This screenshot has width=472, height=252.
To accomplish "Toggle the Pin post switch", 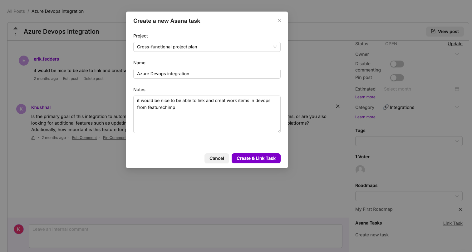I will point(397,78).
